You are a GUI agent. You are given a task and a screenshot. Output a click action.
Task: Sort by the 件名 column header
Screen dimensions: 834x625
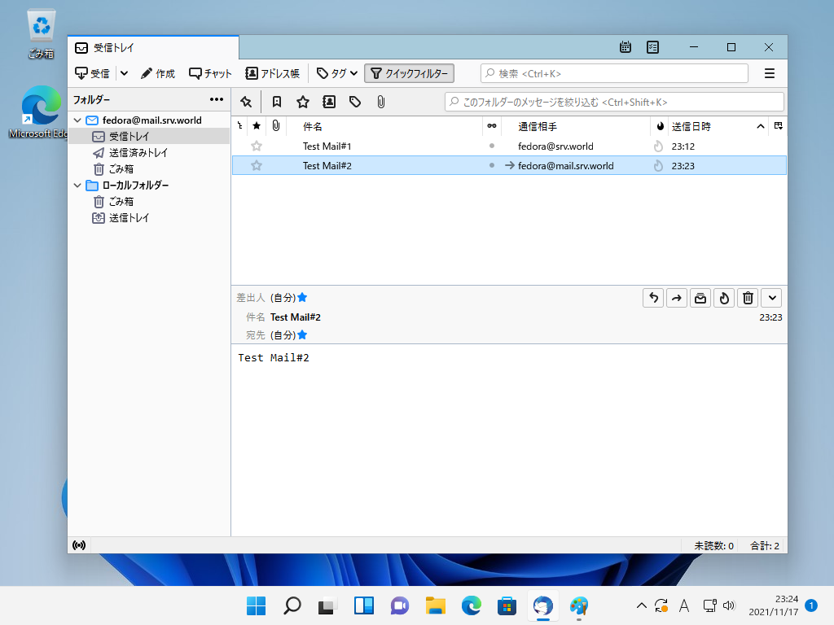[313, 126]
